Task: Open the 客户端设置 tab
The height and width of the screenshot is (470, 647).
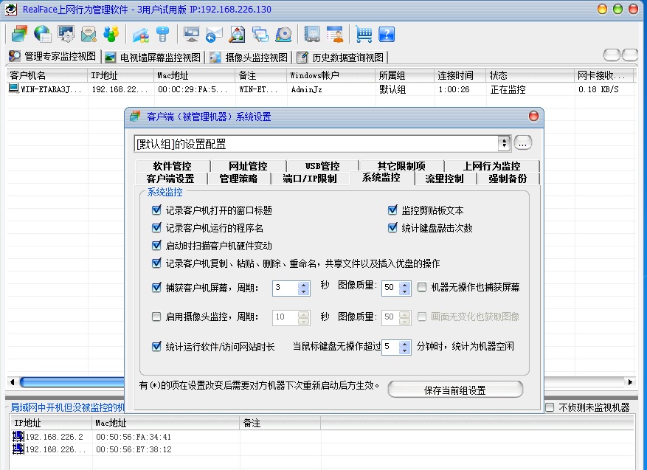Action: tap(170, 179)
